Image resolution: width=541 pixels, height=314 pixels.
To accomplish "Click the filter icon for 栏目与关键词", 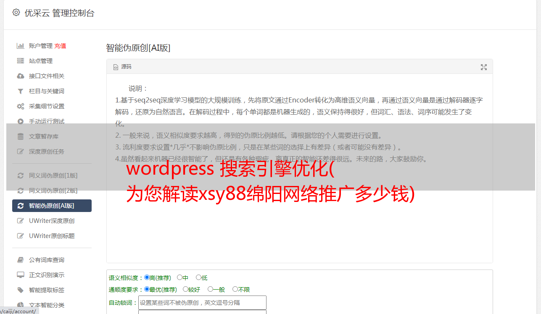I will tap(20, 91).
